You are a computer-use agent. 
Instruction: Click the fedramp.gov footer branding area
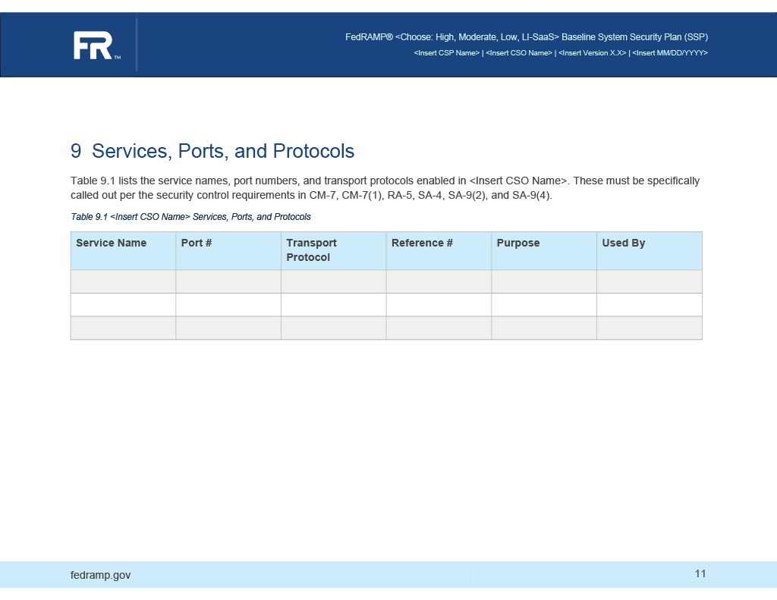pyautogui.click(x=100, y=575)
